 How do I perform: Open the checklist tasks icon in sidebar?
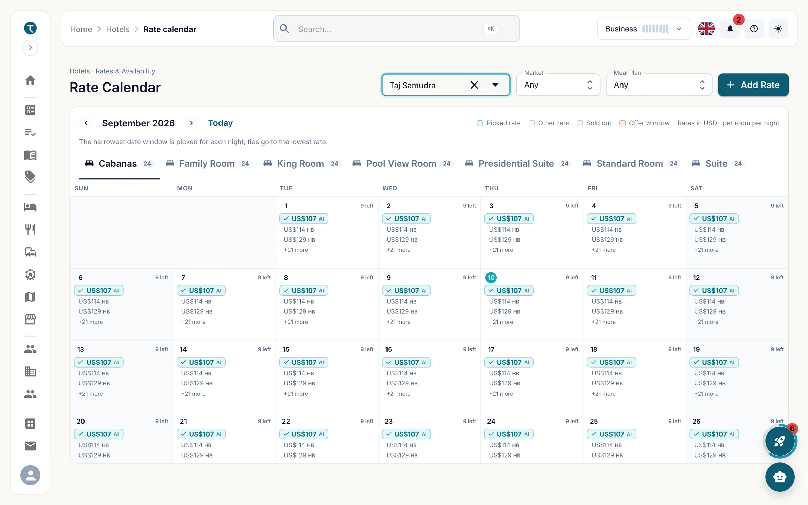30,132
